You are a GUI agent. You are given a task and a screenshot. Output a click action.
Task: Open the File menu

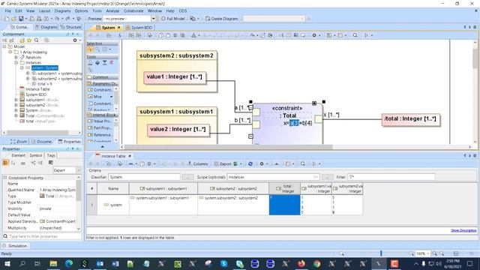tap(8, 10)
